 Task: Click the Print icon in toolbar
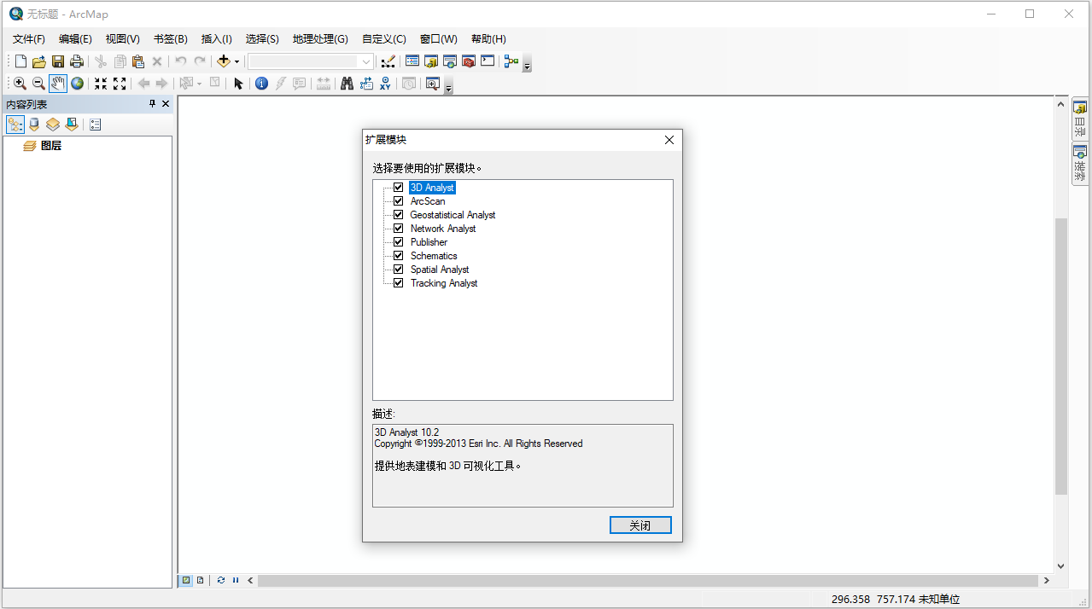(77, 61)
